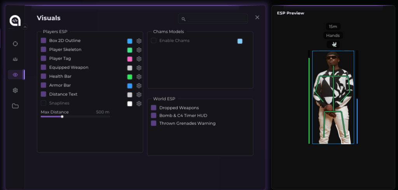
Task: Toggle Distance Text checkbox
Action: pos(44,94)
